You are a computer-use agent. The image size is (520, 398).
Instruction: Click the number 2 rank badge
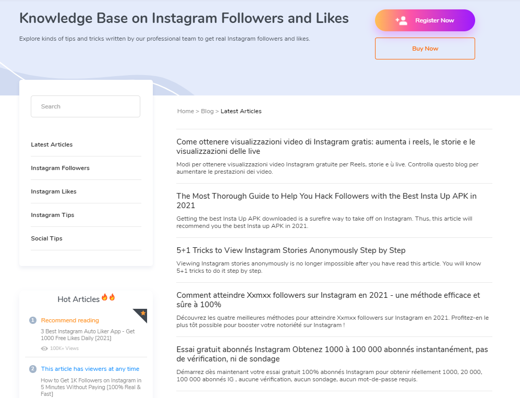33,369
